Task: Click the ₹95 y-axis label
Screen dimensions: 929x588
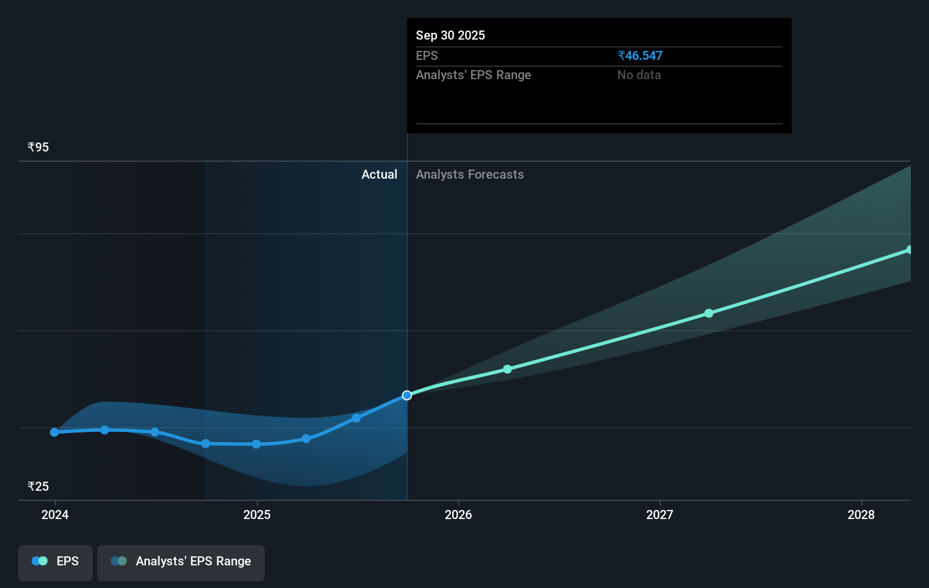Action: 38,147
